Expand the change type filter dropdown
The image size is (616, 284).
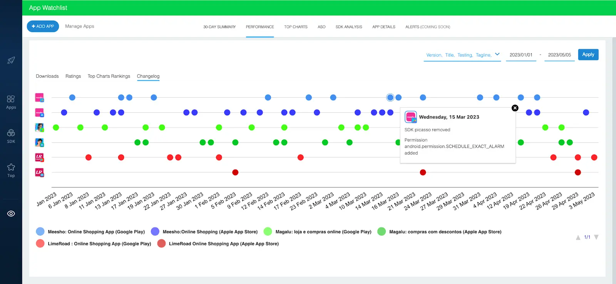[462, 55]
